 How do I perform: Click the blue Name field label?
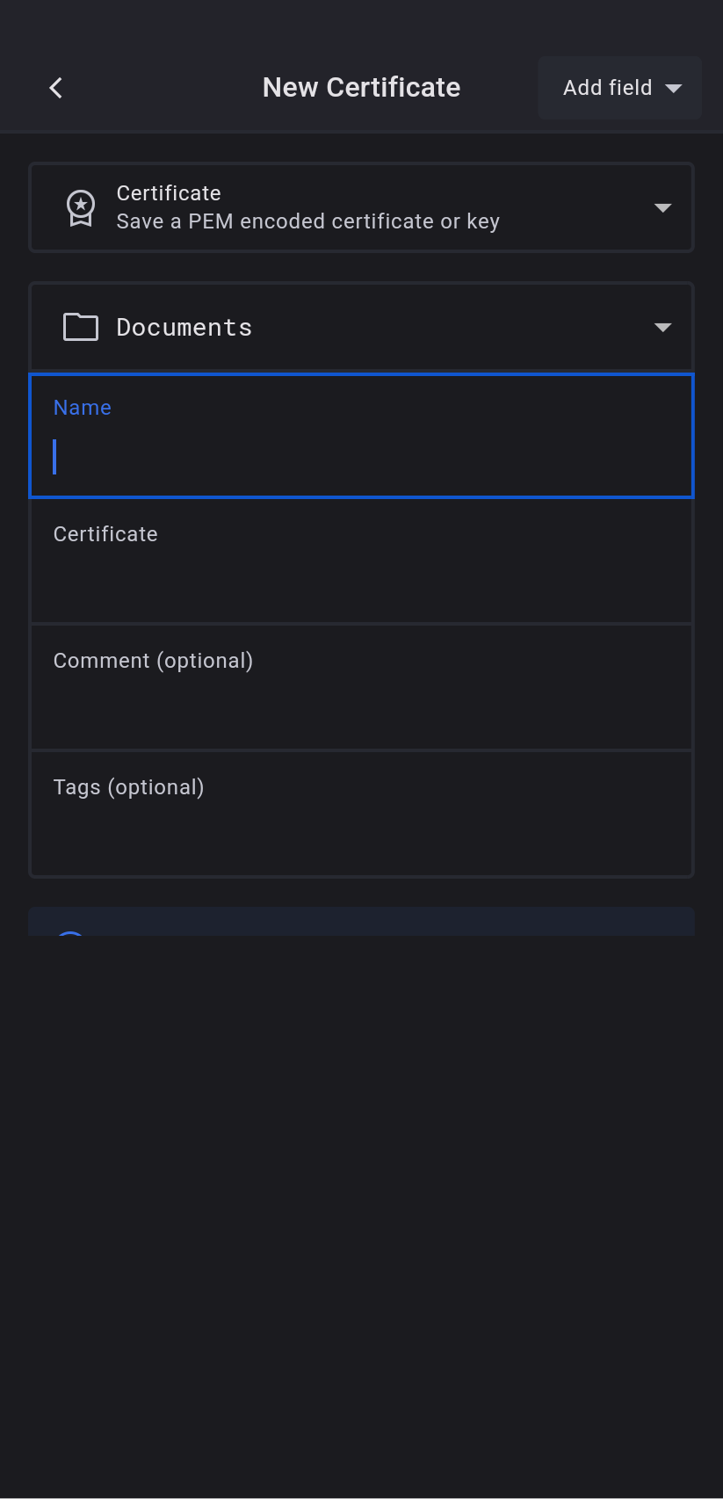pos(83,408)
